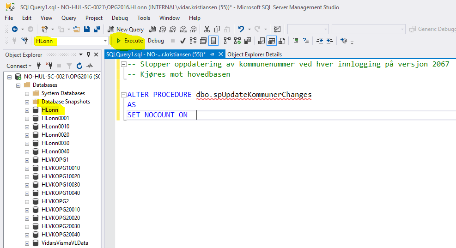The height and width of the screenshot is (248, 456).
Task: Collapse the Databases folder node
Action: pos(18,85)
